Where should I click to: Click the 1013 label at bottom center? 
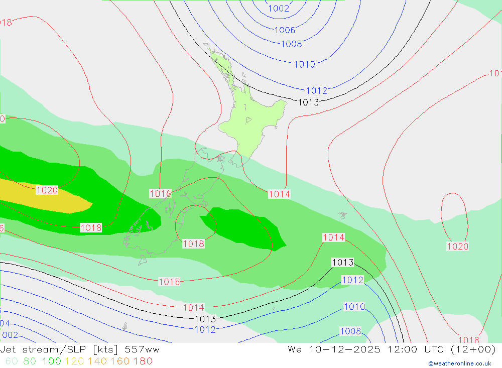tap(205, 319)
